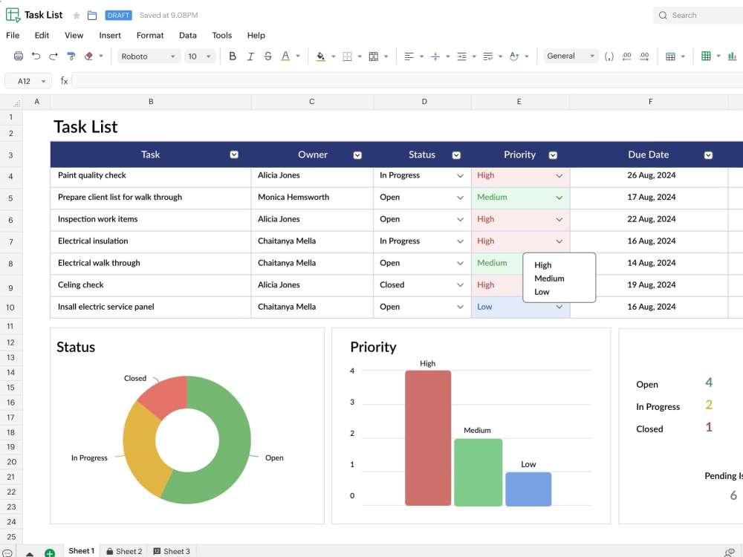Click the indent icon

click(461, 56)
